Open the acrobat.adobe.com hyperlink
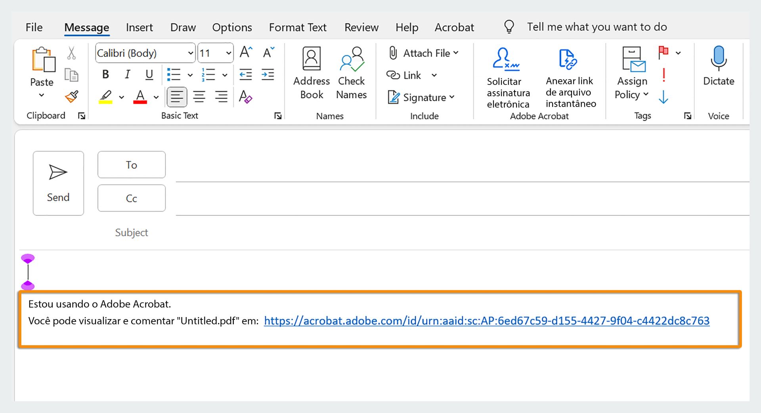The width and height of the screenshot is (761, 413). pos(486,321)
